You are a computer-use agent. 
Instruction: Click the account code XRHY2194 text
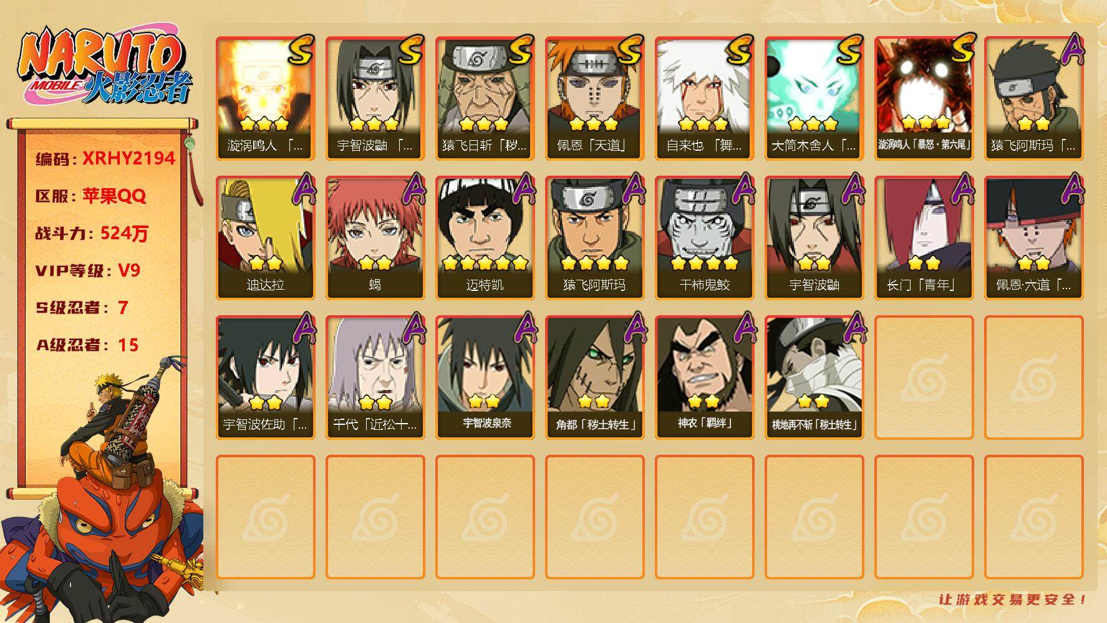pyautogui.click(x=128, y=158)
